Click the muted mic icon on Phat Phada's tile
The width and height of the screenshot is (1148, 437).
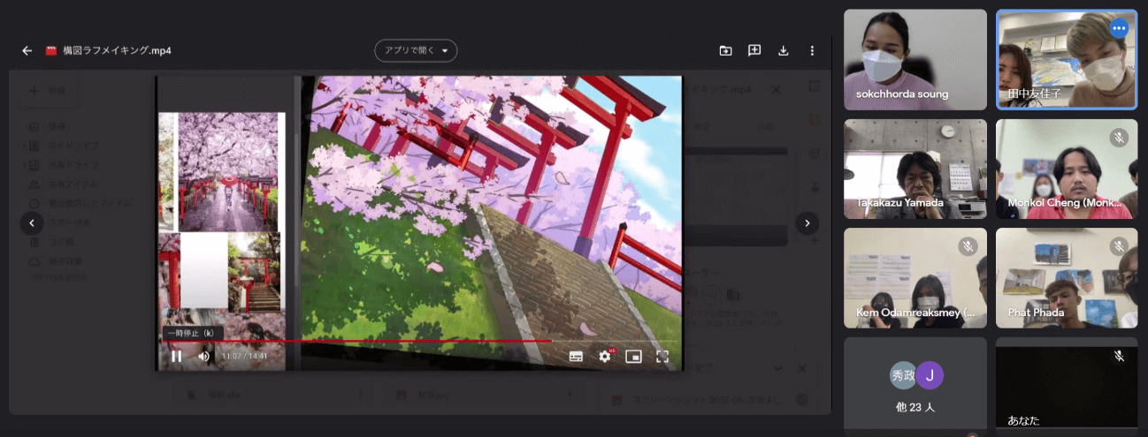[1119, 246]
